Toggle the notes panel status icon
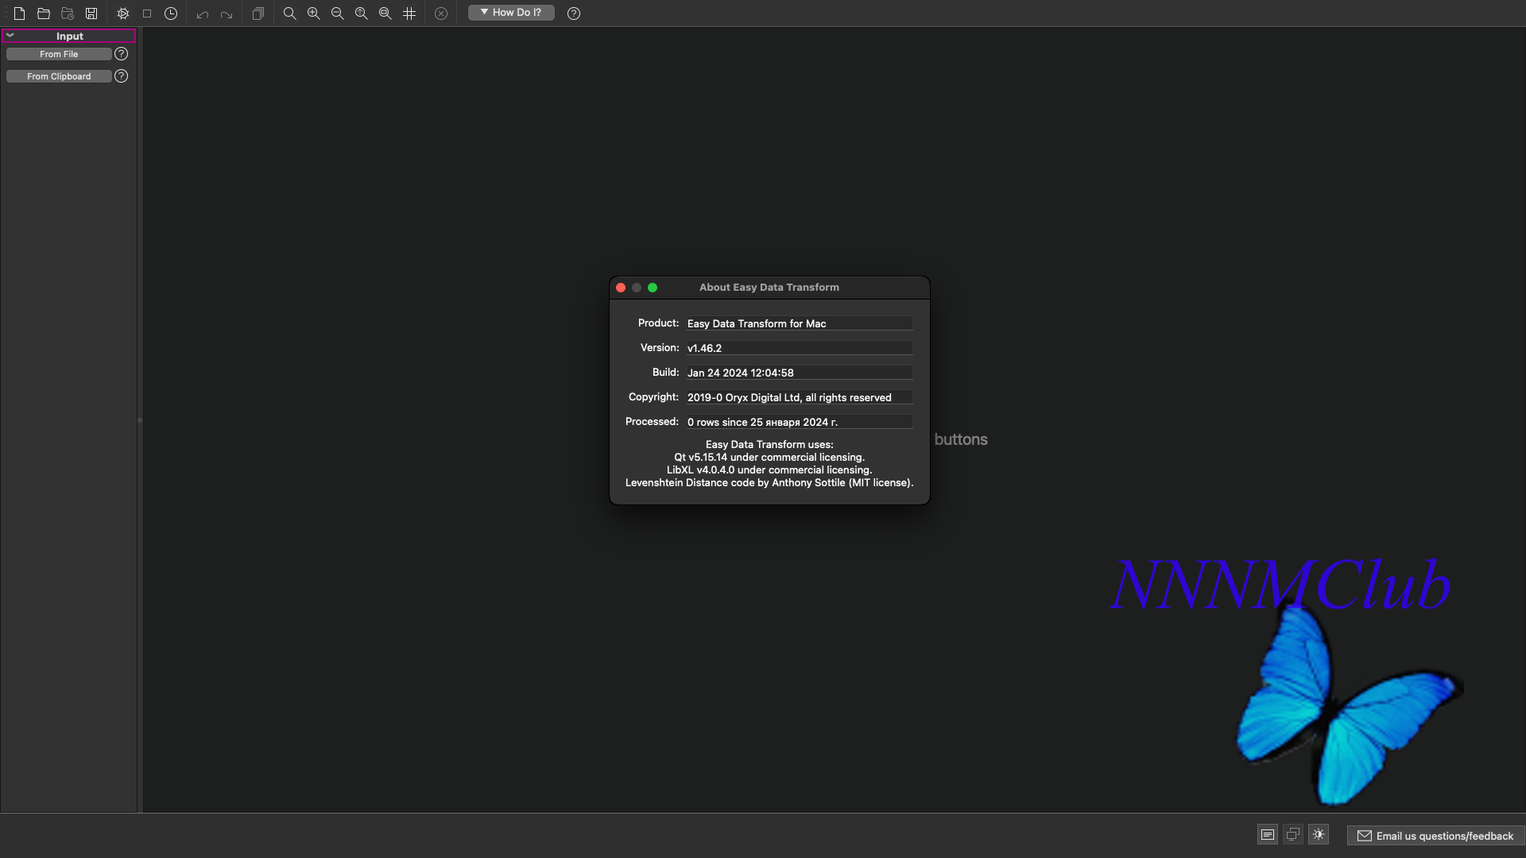1526x858 pixels. (1268, 834)
